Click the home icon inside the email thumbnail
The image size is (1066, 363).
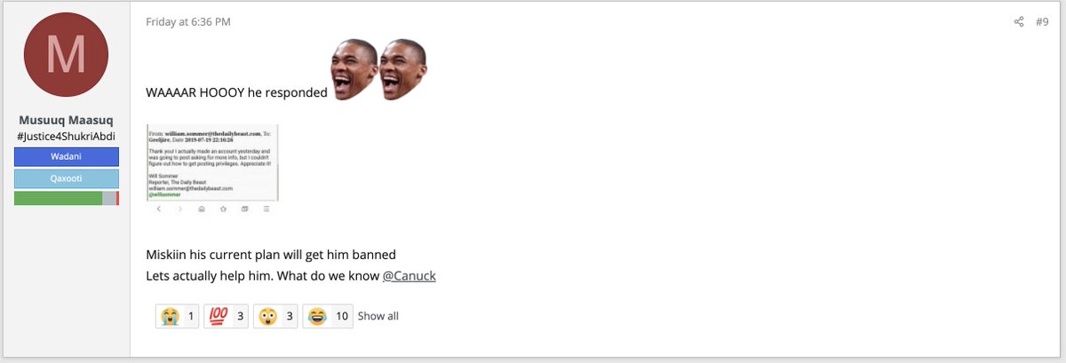pos(202,209)
